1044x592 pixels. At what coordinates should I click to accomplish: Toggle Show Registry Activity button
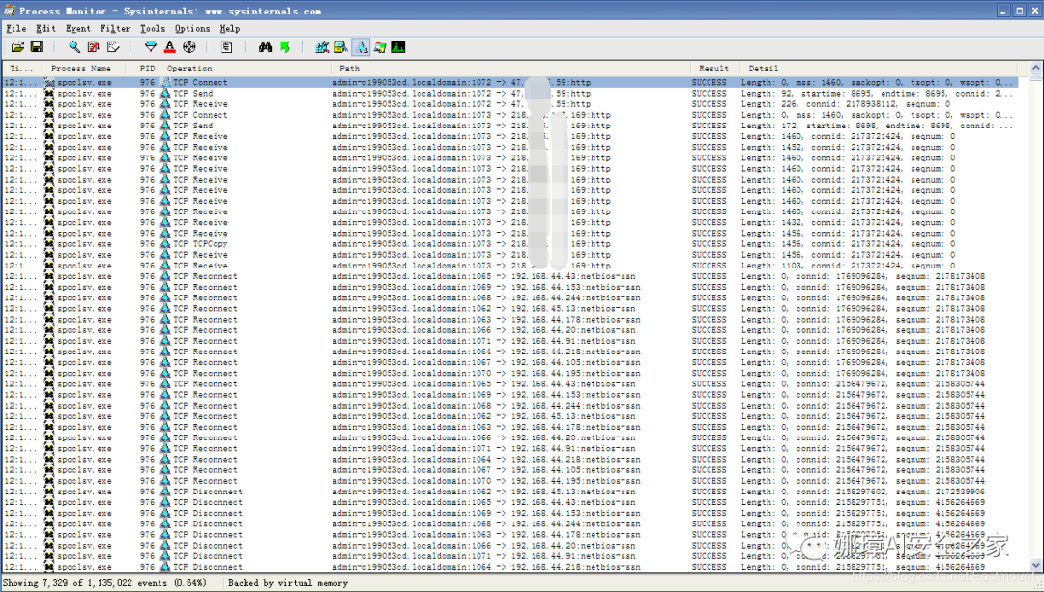[322, 46]
